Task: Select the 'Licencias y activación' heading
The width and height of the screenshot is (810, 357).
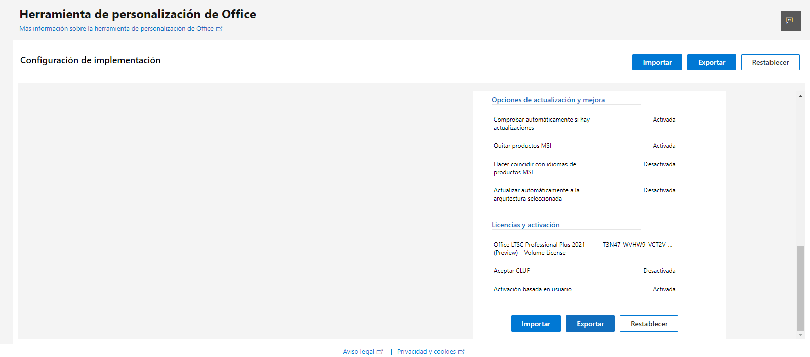Action: pyautogui.click(x=525, y=225)
